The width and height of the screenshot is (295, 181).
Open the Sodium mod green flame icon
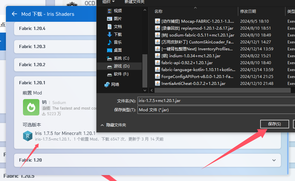[x=31, y=107]
